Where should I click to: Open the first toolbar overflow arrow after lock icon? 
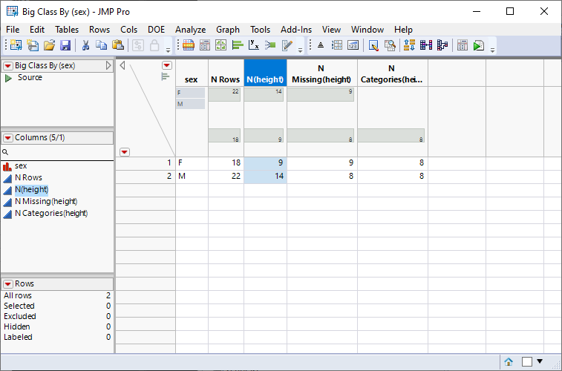click(168, 50)
